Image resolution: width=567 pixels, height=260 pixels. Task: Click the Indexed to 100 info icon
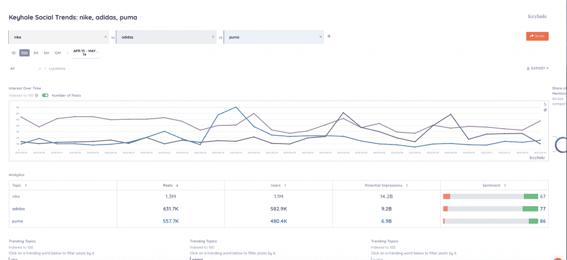pos(37,95)
